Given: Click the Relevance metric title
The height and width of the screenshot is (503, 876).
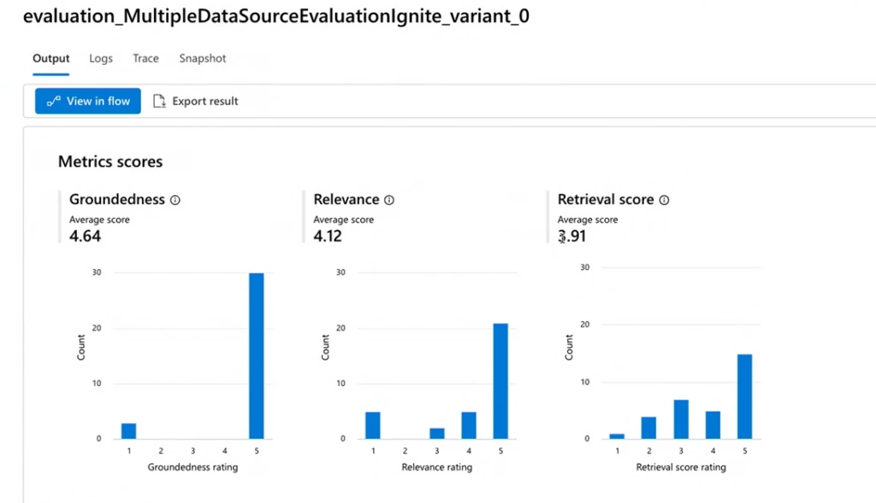Looking at the screenshot, I should 346,200.
